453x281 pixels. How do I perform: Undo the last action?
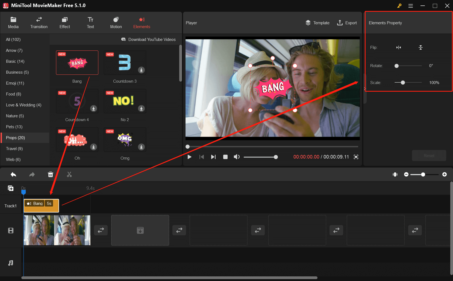tap(13, 175)
